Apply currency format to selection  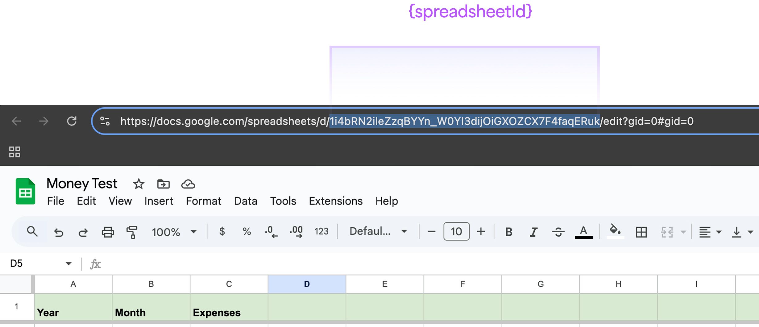222,232
